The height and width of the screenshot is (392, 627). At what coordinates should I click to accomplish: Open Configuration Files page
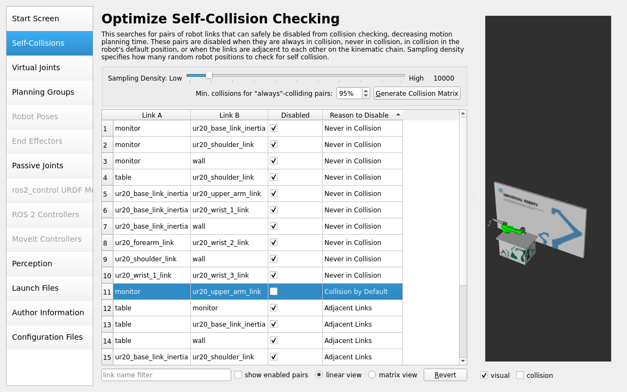click(50, 338)
